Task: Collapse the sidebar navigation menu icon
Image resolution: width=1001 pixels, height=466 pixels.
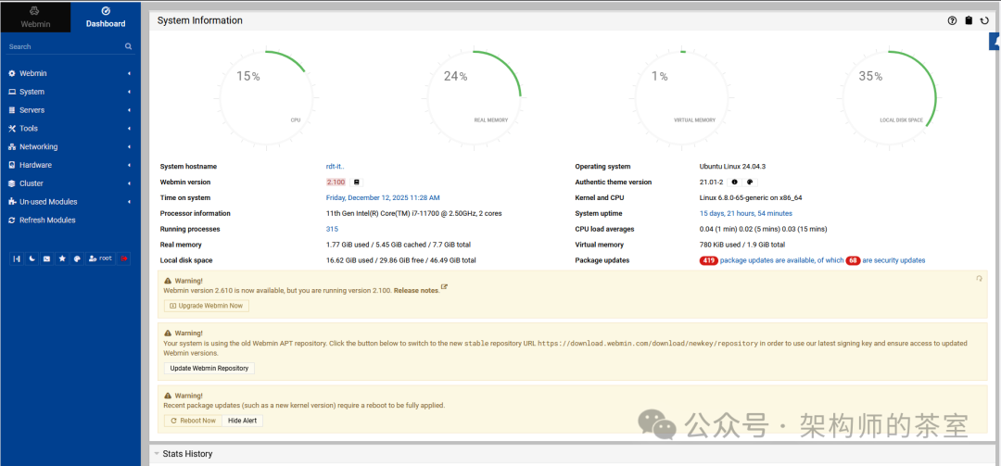Action: (18, 258)
